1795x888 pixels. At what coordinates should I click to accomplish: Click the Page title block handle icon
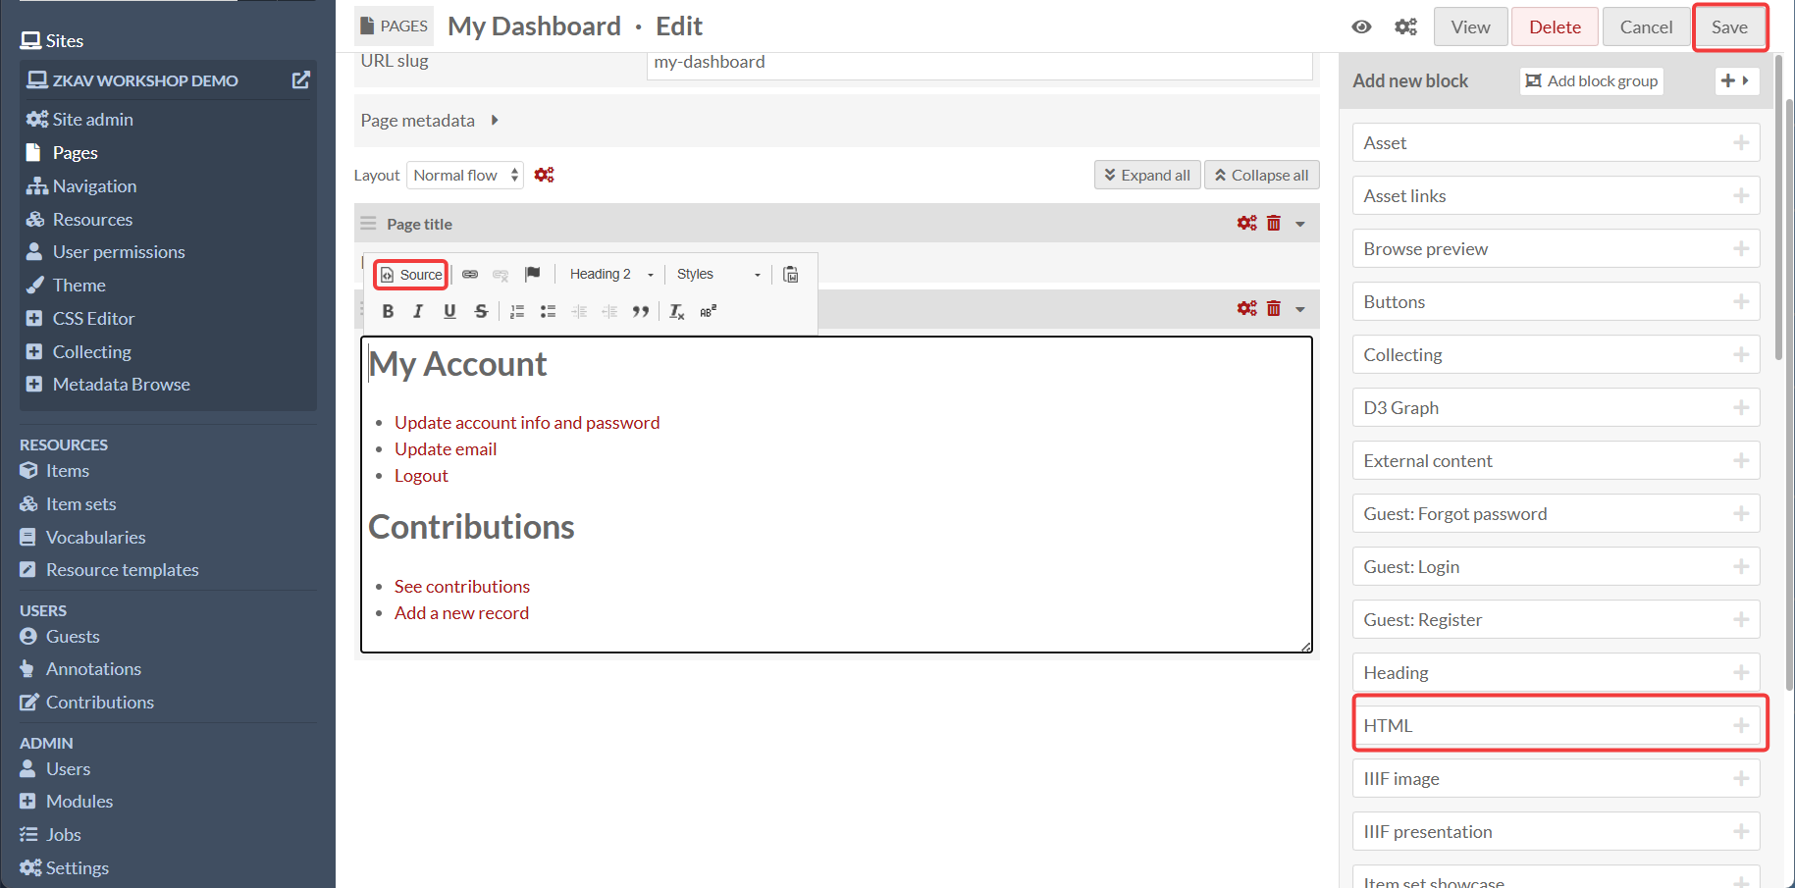point(368,224)
